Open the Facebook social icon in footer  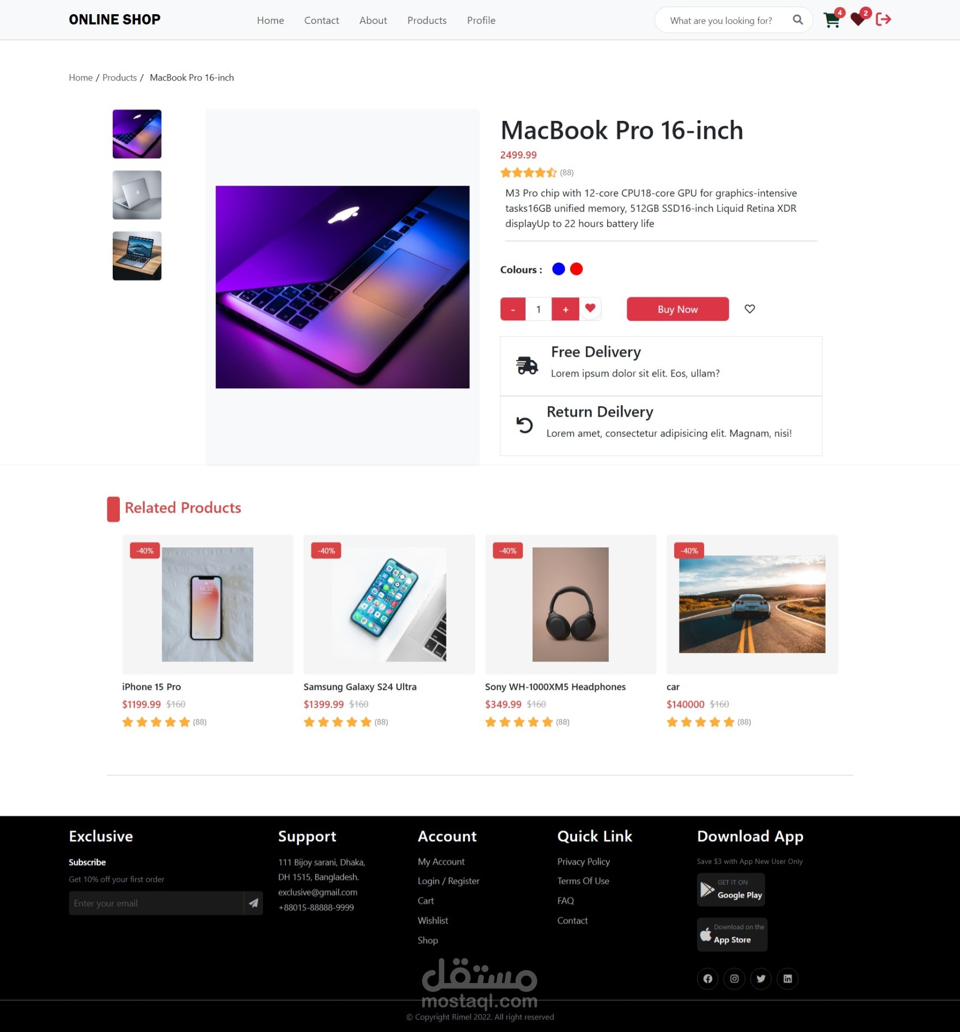click(707, 979)
